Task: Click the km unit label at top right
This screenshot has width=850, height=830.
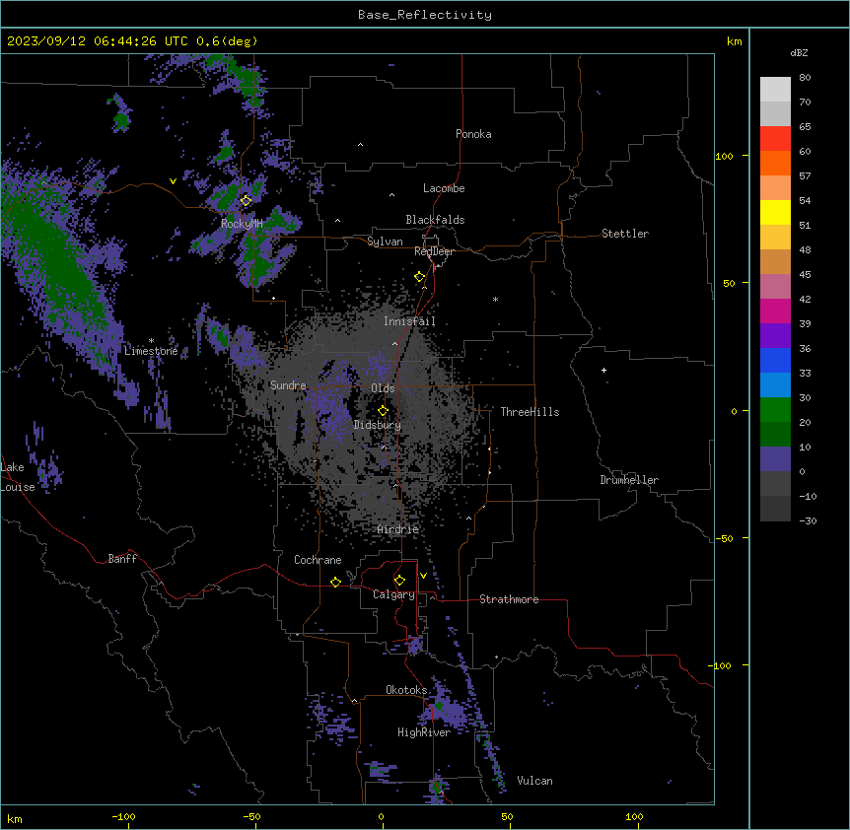Action: [x=735, y=41]
